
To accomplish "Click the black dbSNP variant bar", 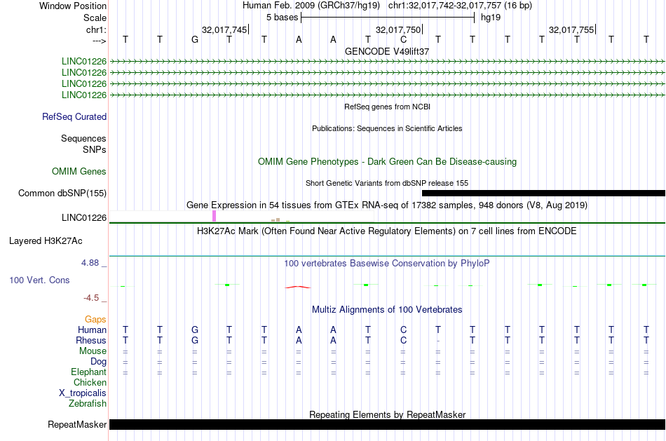I will (x=544, y=194).
